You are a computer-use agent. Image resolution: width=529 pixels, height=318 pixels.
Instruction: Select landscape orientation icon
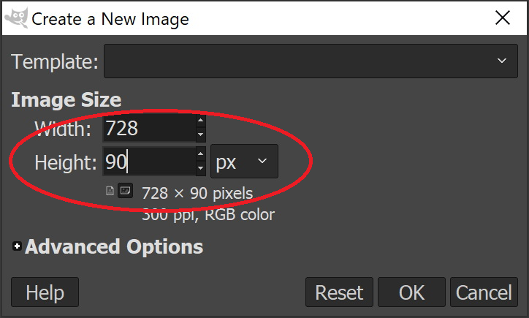click(x=125, y=191)
